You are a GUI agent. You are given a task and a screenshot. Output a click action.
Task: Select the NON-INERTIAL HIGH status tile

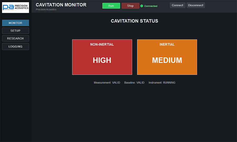102,57
